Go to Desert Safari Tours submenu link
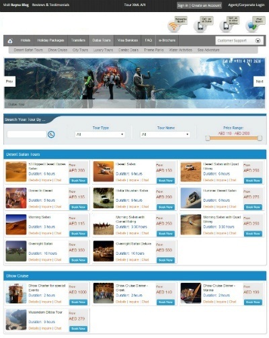 pyautogui.click(x=28, y=50)
